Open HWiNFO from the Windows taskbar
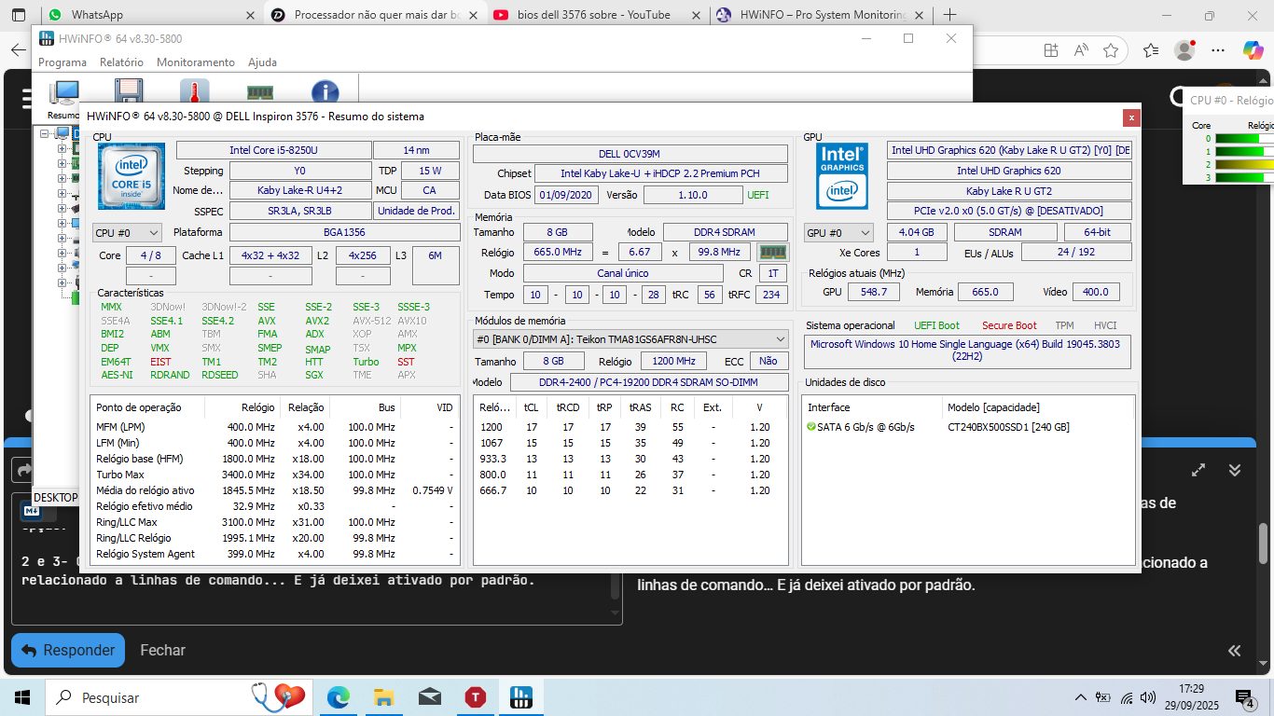1274x716 pixels. click(521, 697)
